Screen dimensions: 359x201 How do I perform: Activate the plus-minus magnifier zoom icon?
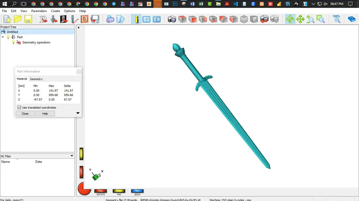pyautogui.click(x=310, y=19)
